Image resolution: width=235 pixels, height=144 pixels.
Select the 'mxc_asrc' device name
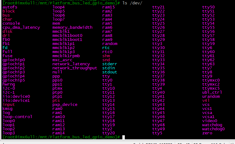click(x=62, y=60)
